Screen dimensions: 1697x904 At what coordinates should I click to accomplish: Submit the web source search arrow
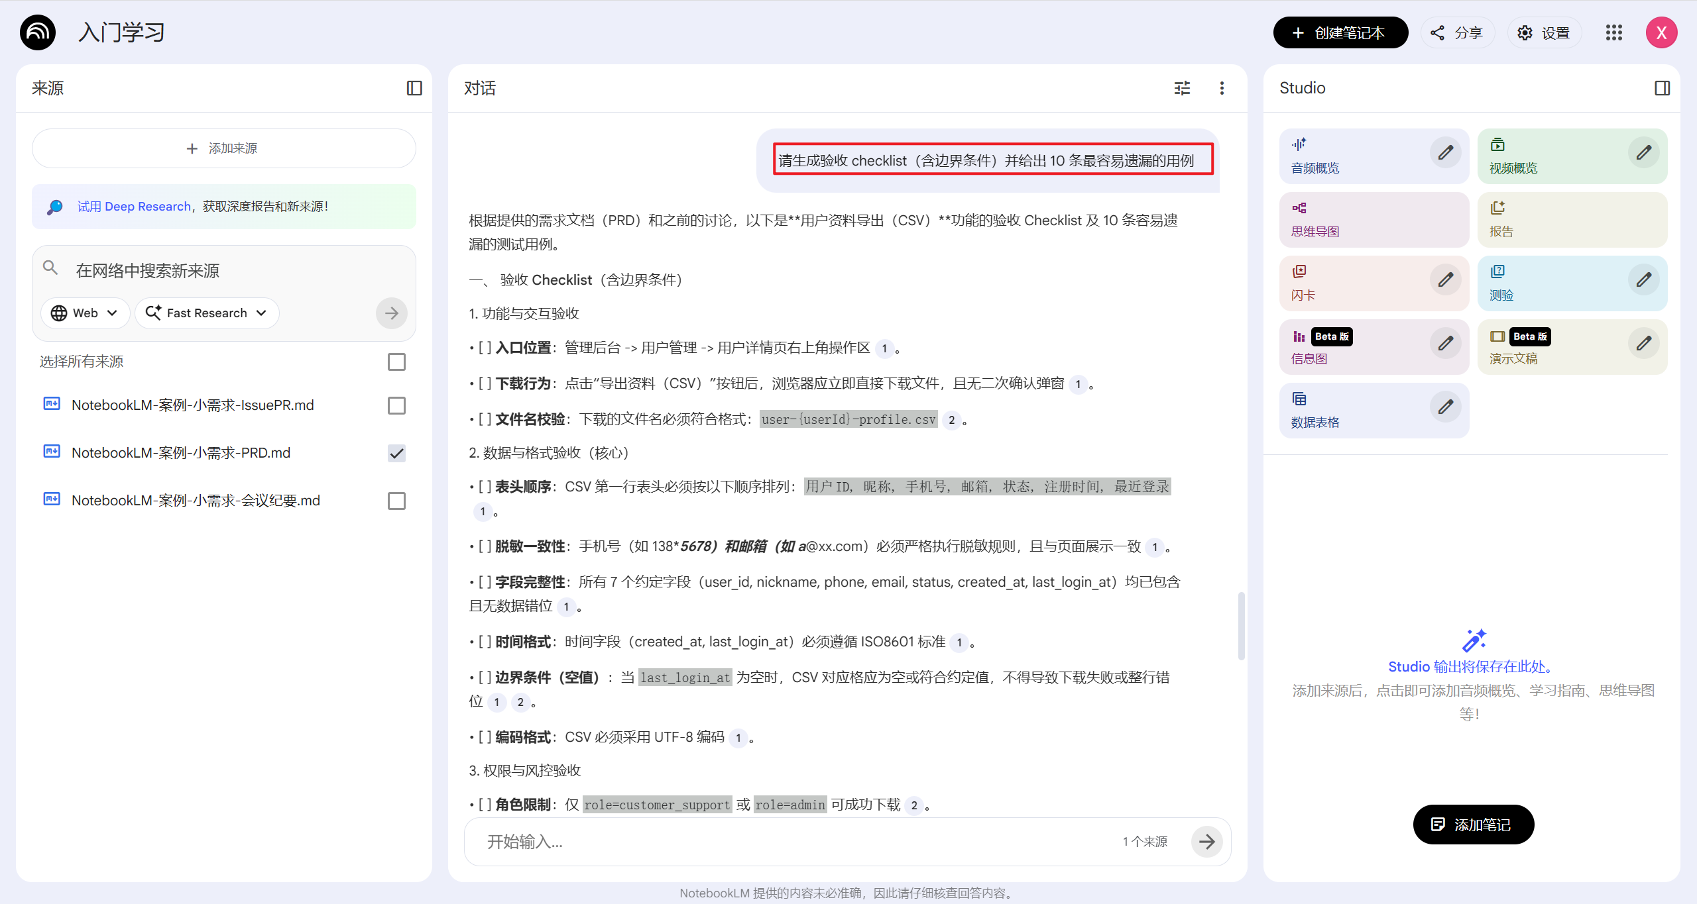pyautogui.click(x=392, y=313)
